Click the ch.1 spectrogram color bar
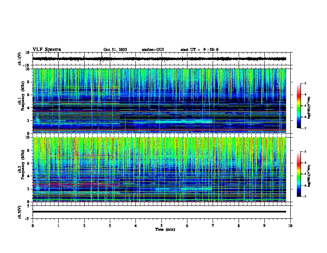 299,106
